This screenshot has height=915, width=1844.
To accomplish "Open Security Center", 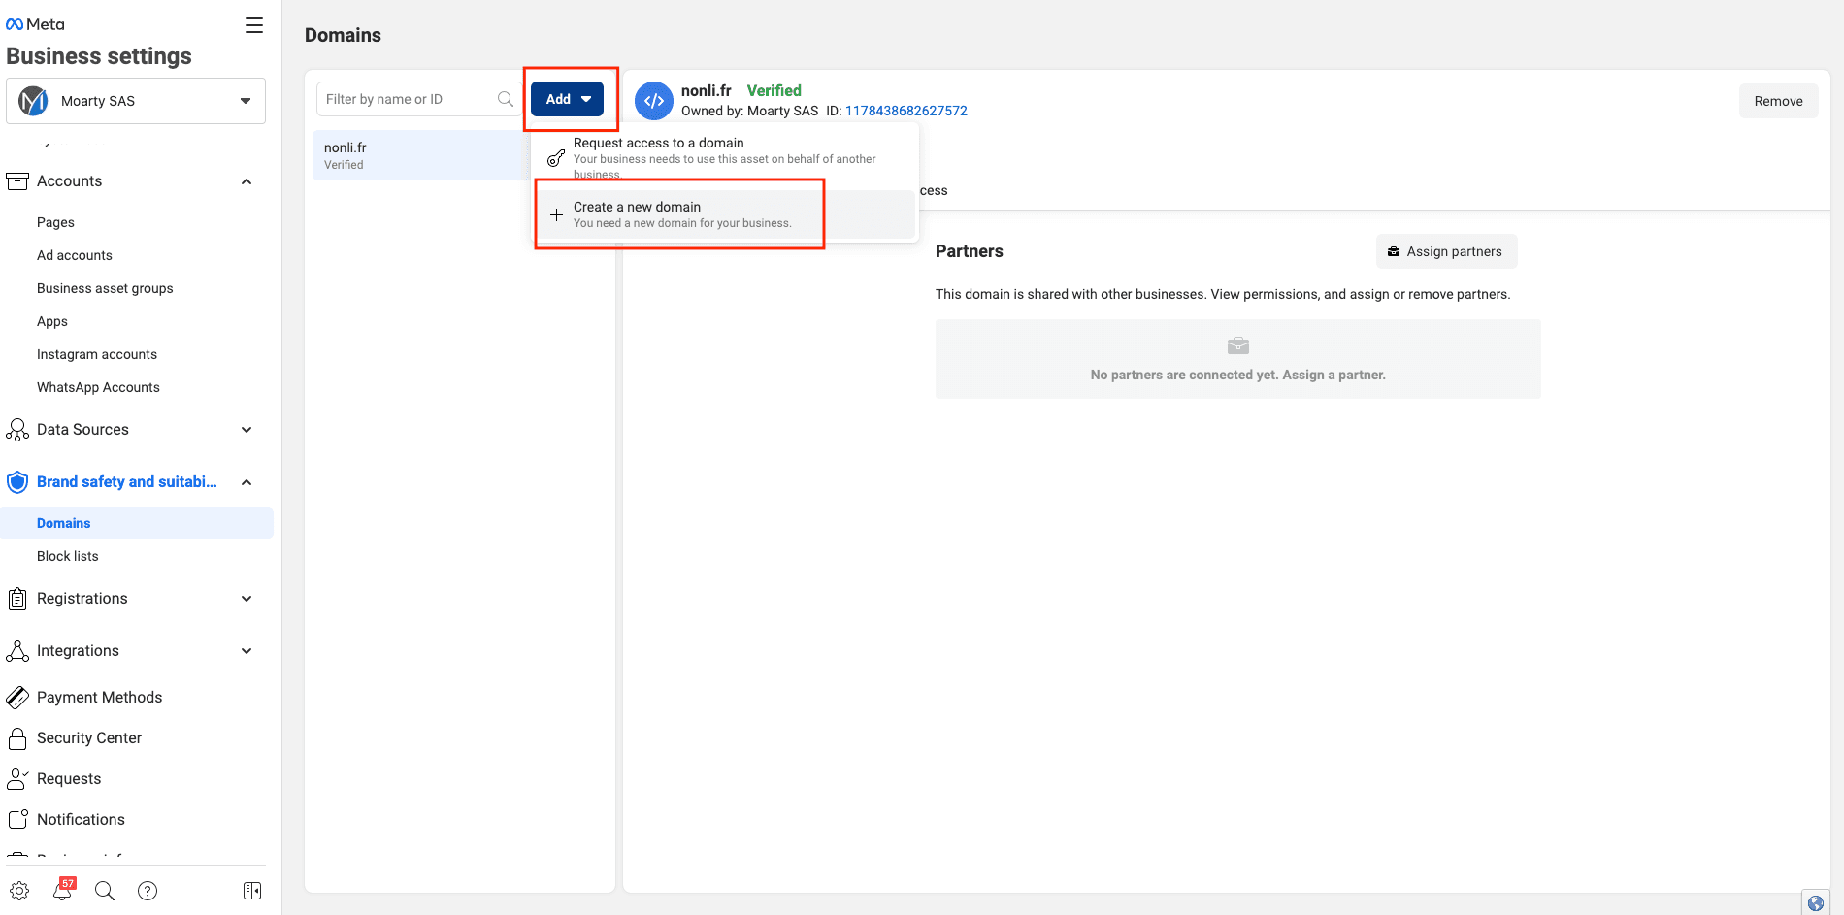I will click(x=89, y=738).
